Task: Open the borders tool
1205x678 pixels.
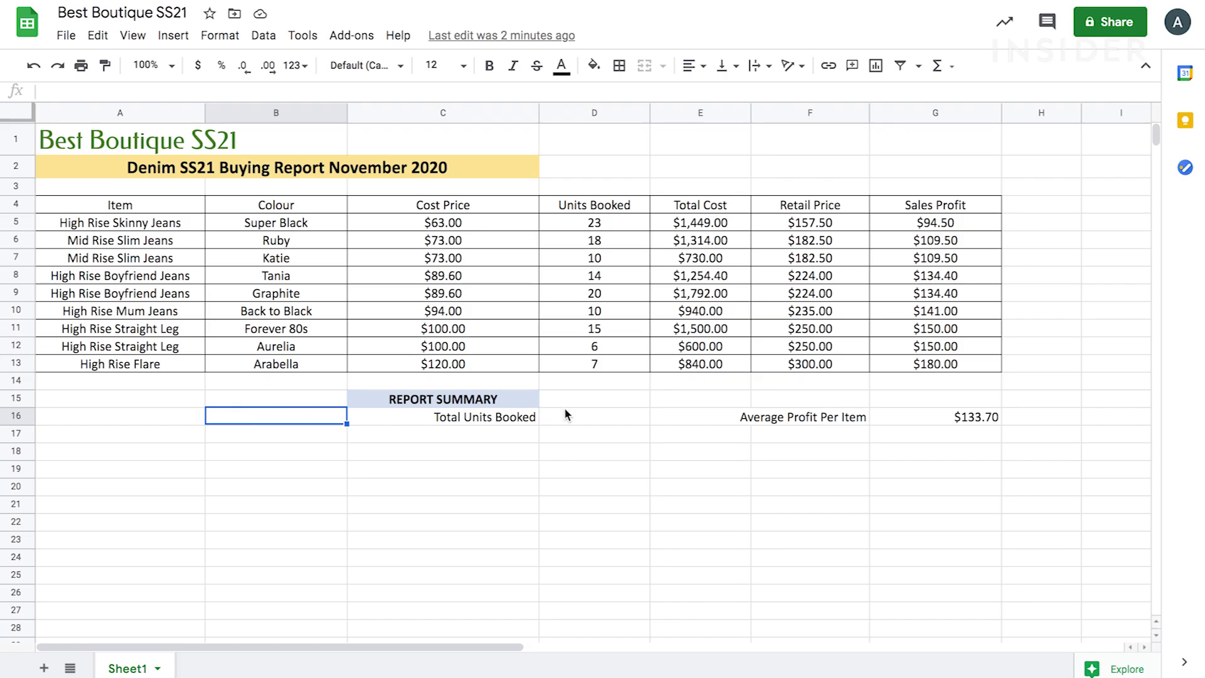Action: (x=619, y=65)
